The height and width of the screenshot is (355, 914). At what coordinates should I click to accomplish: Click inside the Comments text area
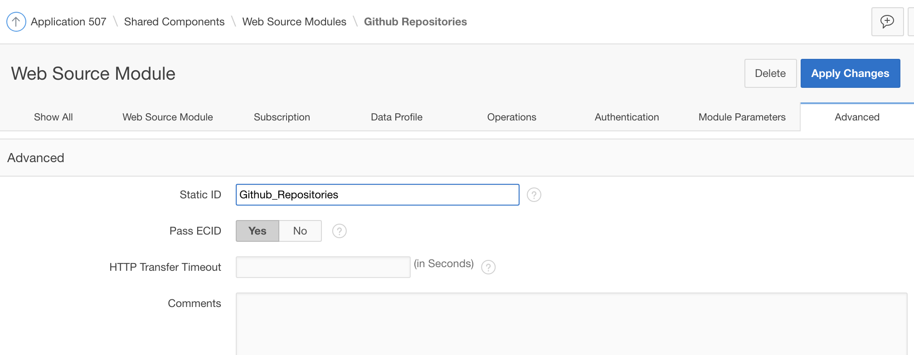[x=571, y=324]
